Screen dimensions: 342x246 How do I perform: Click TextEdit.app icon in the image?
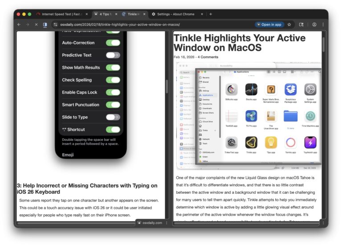[232, 116]
